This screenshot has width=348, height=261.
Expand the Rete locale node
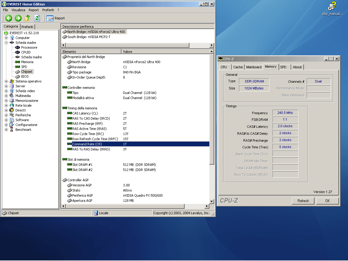click(x=6, y=106)
